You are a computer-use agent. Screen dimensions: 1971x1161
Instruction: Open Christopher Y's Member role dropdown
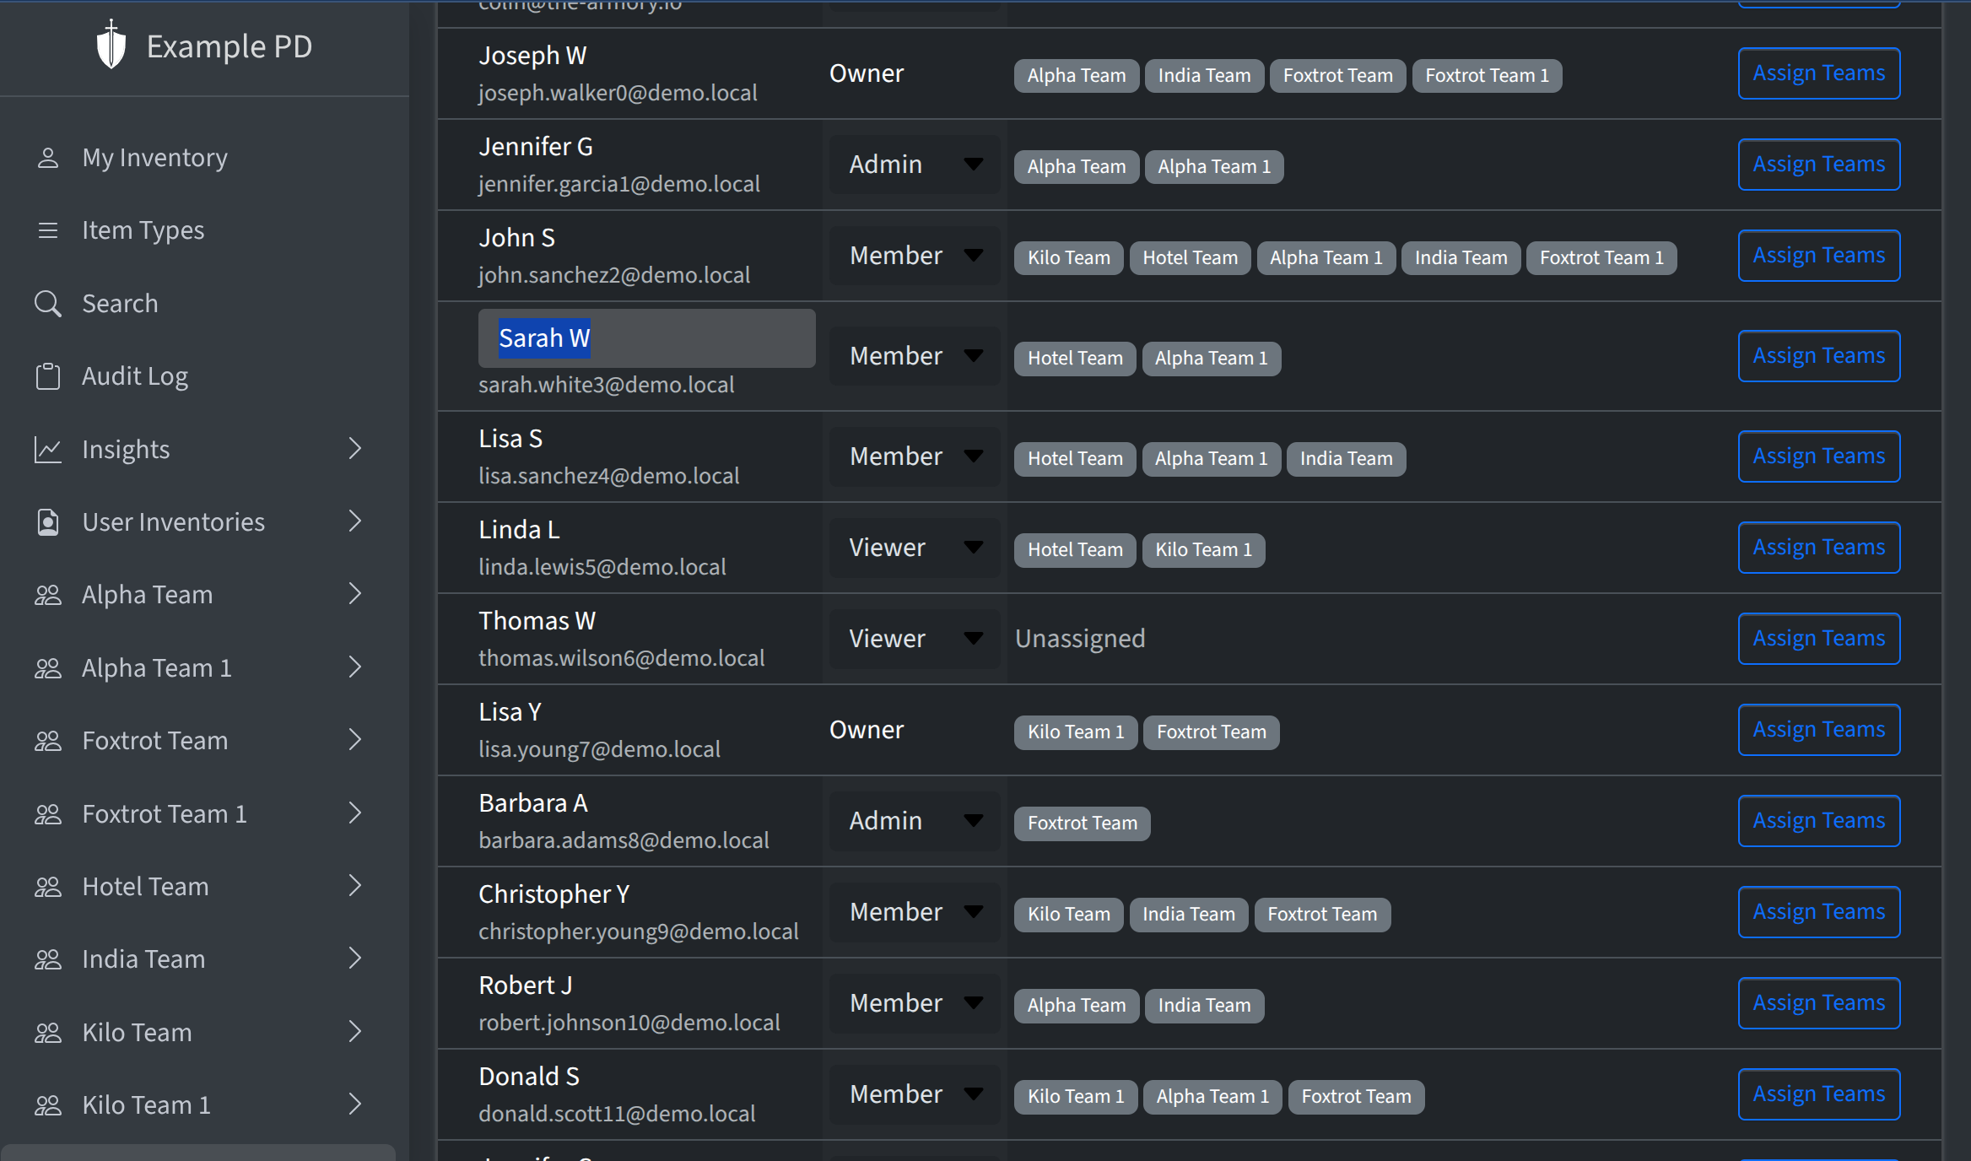(915, 912)
